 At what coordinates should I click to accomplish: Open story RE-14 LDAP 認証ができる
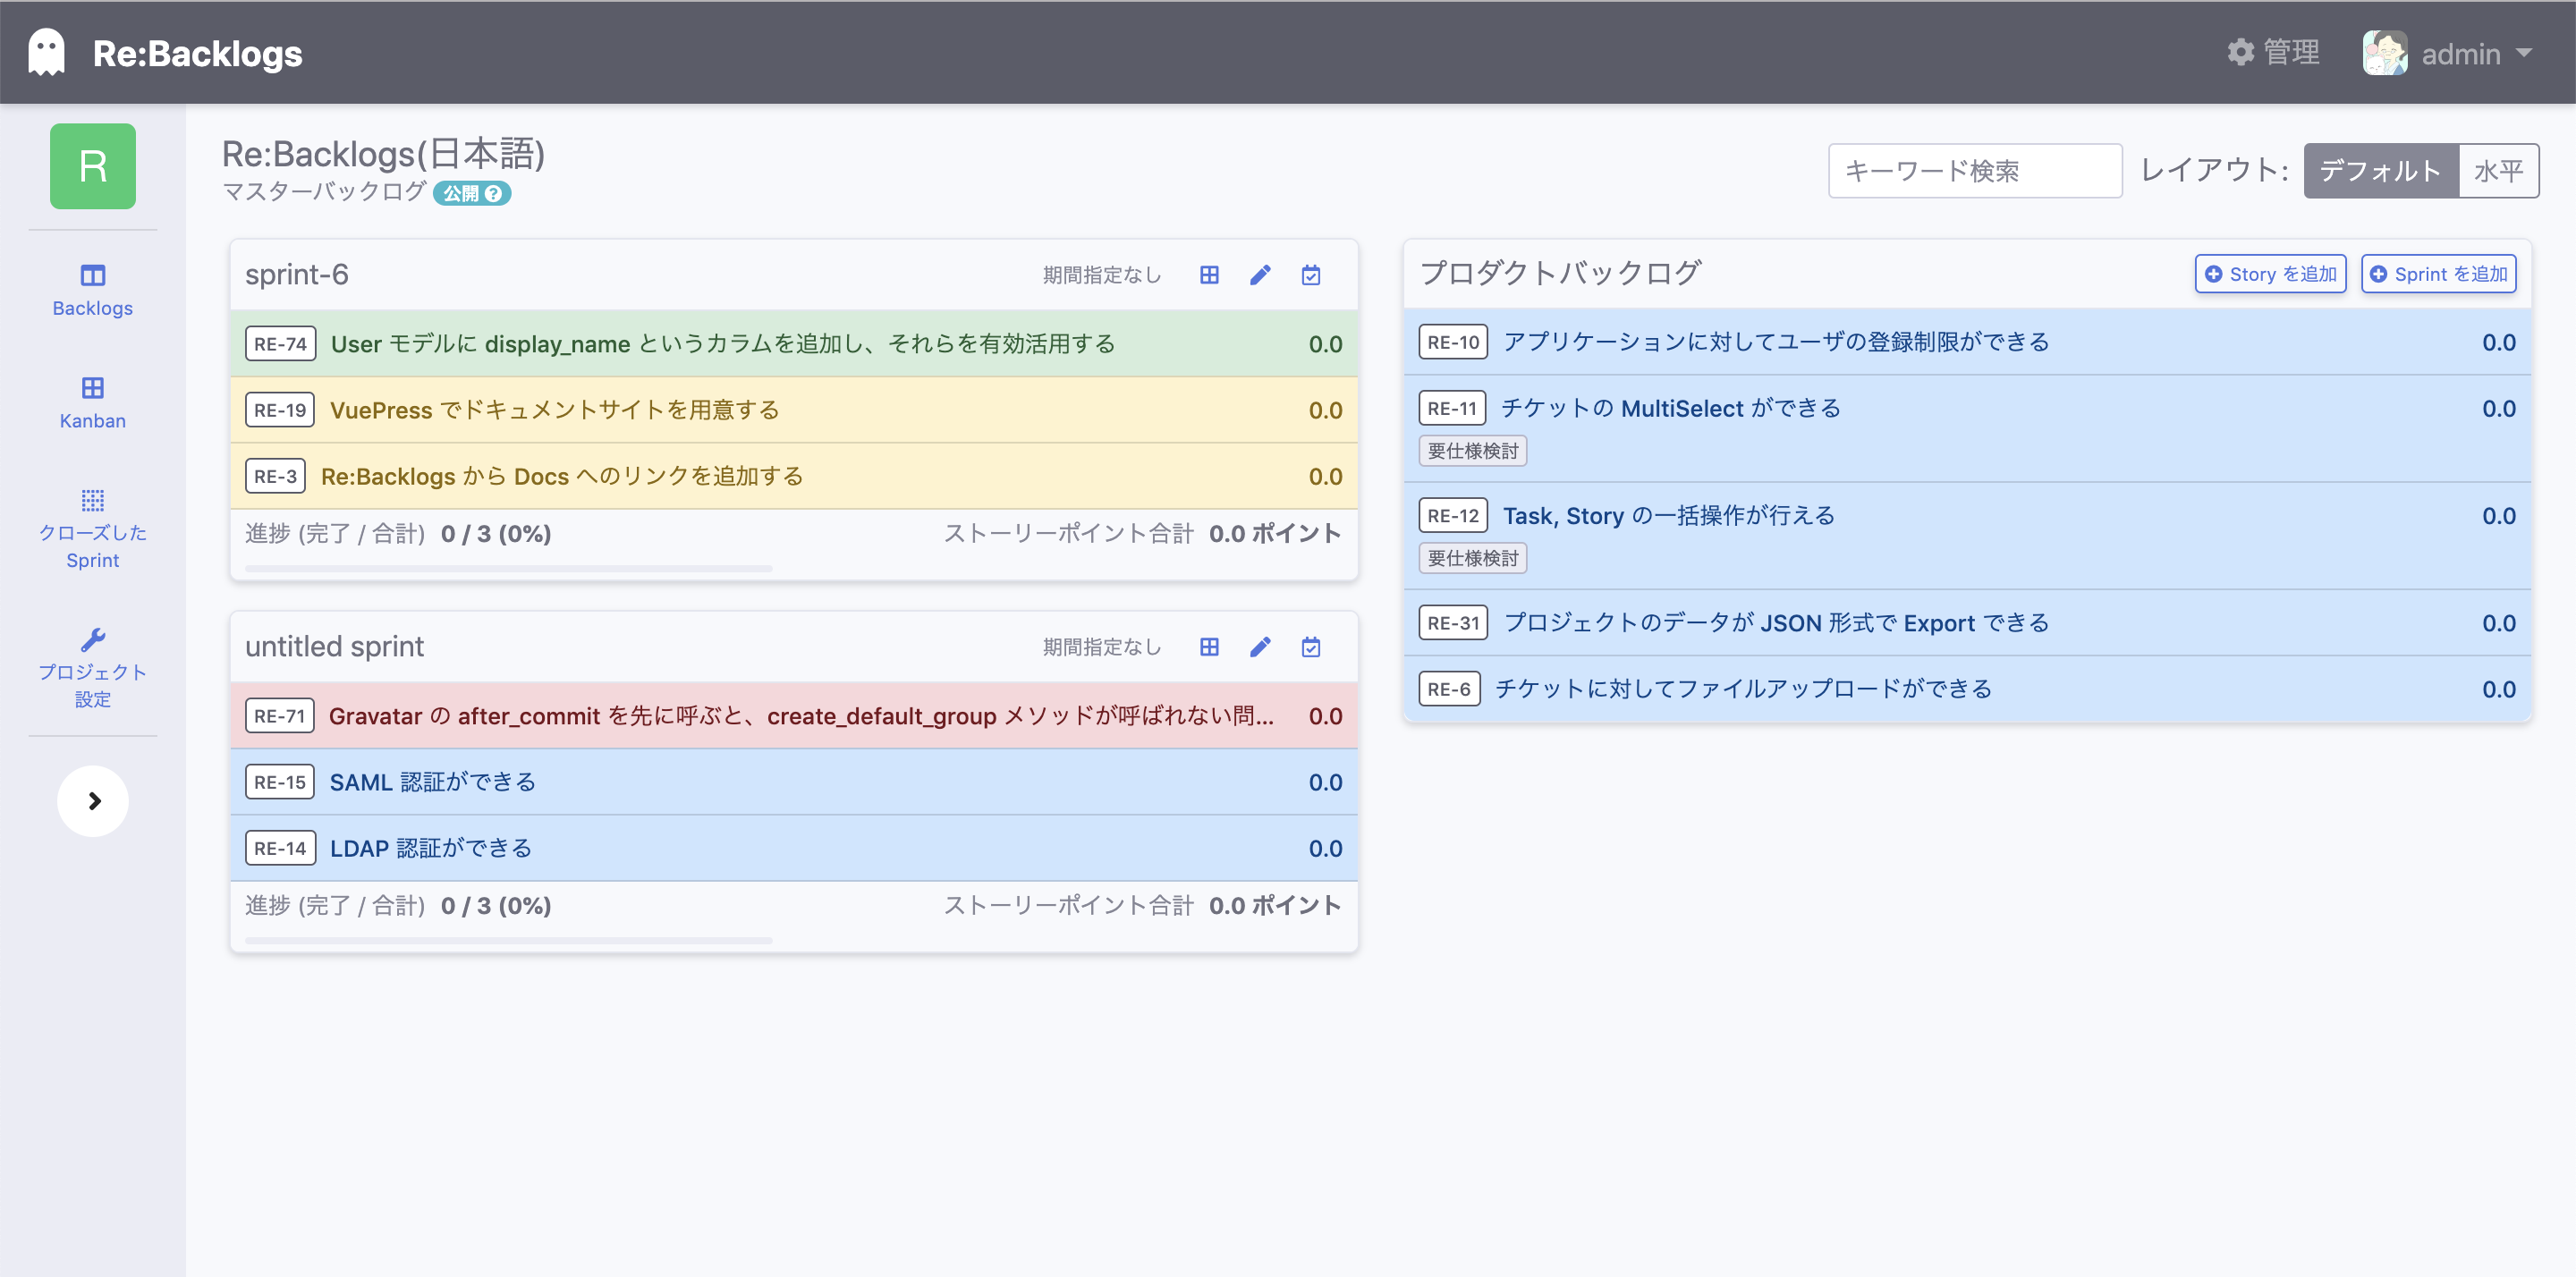[x=794, y=848]
